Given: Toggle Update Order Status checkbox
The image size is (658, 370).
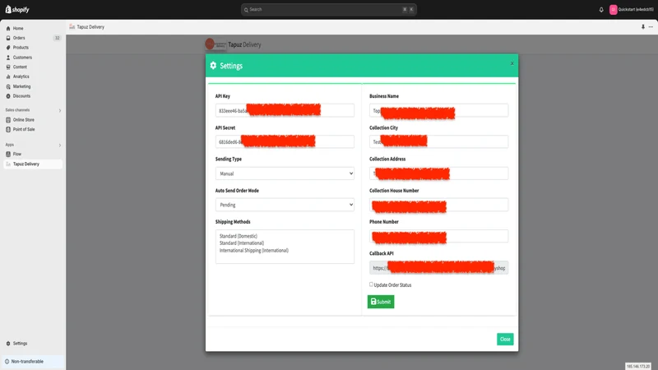Looking at the screenshot, I should coord(371,284).
